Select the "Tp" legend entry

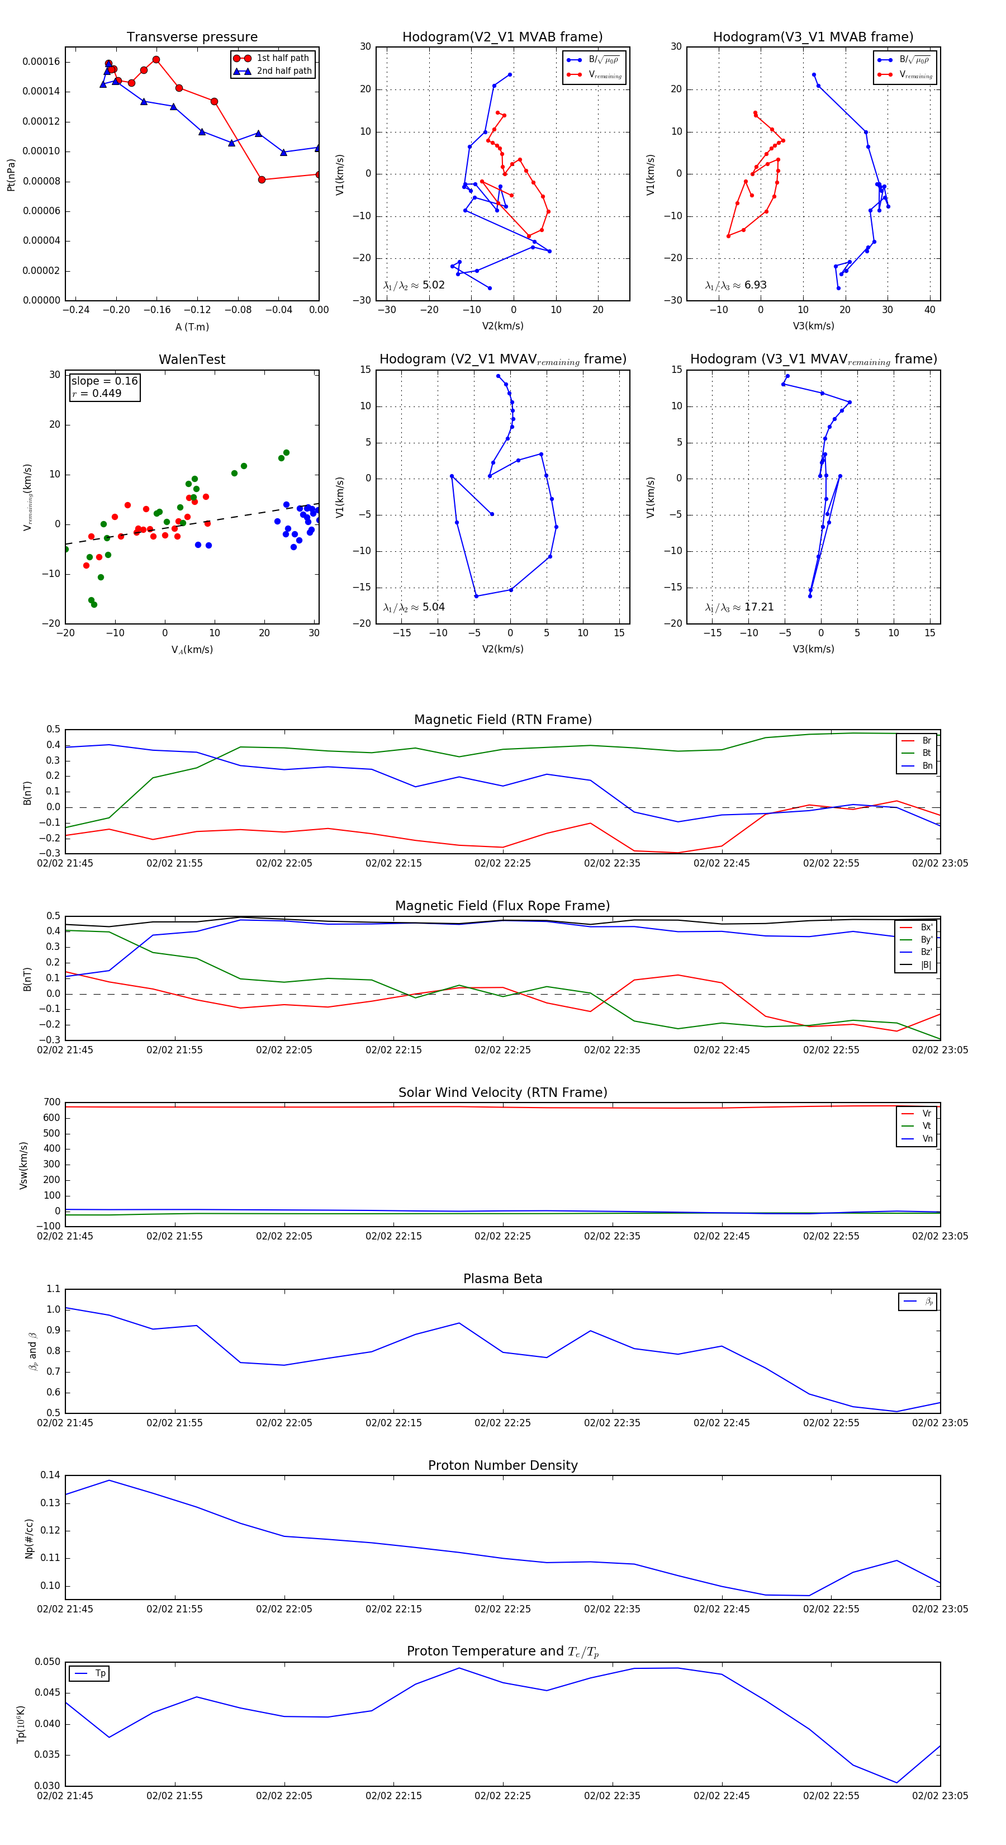tap(89, 1673)
